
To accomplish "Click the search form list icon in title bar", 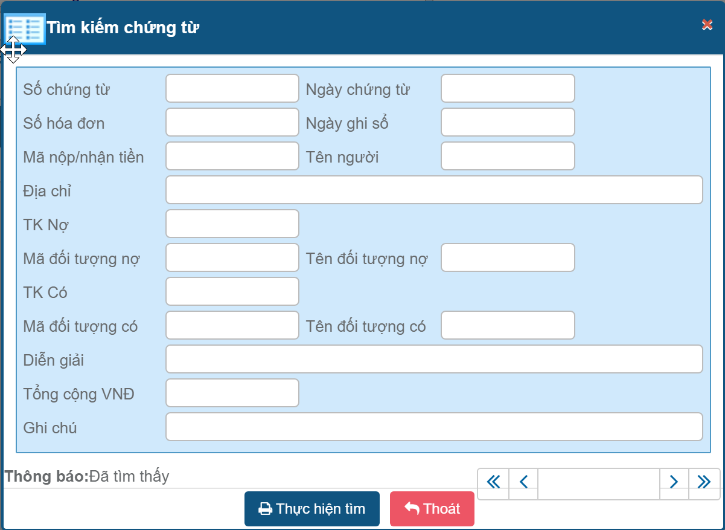I will pos(25,28).
